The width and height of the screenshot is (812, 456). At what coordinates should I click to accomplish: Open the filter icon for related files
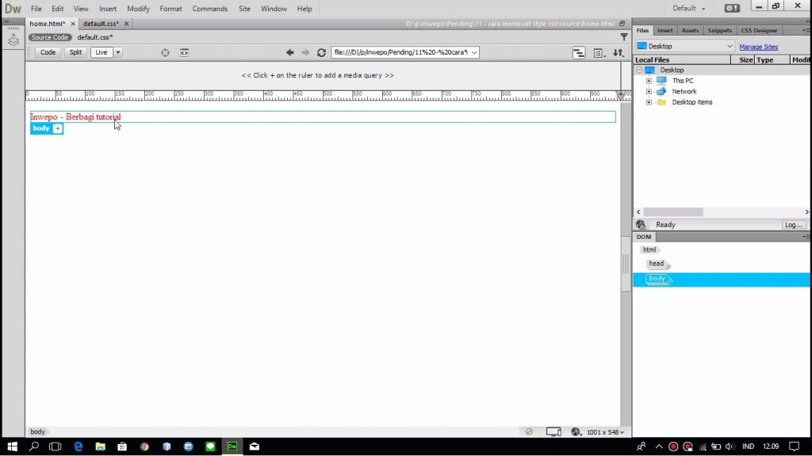(624, 36)
